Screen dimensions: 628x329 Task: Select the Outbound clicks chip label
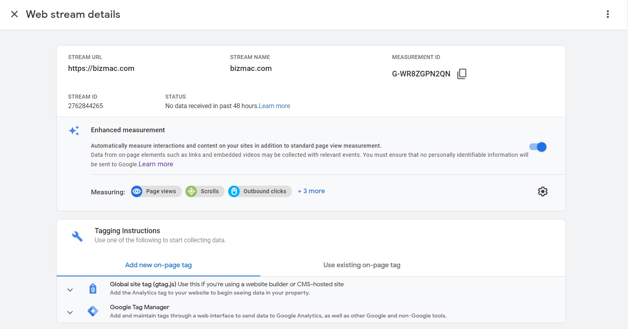coord(265,191)
